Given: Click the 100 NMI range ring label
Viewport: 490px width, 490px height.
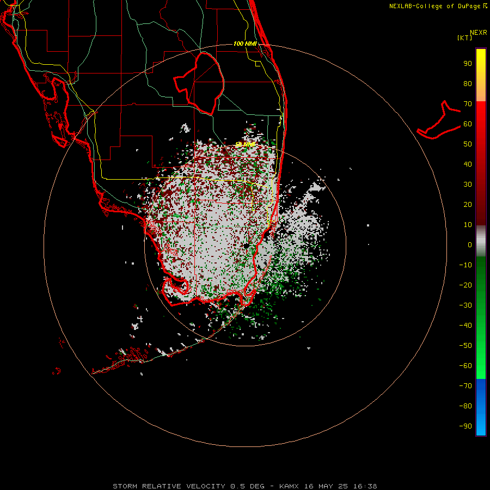Looking at the screenshot, I should coord(245,44).
